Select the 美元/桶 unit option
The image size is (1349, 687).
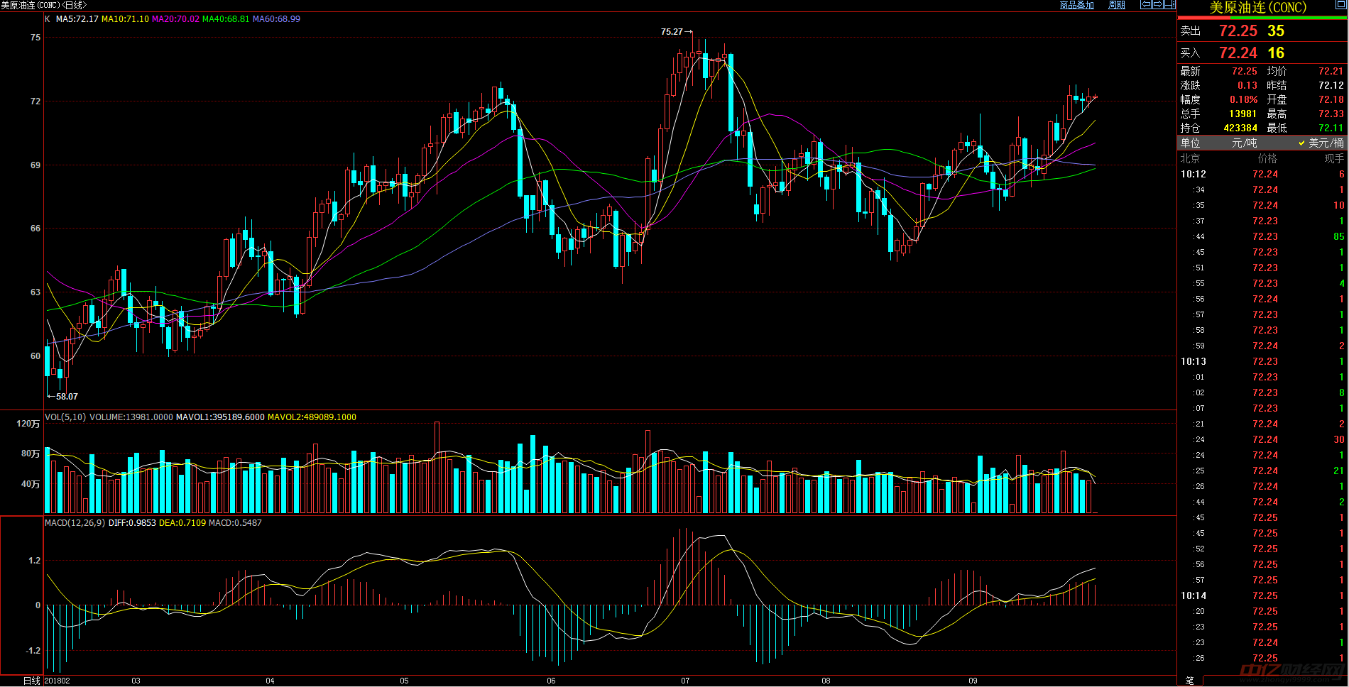[x=1321, y=143]
